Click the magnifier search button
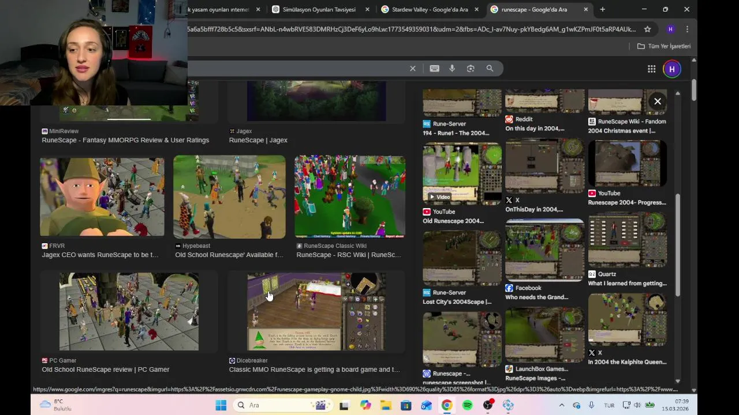The width and height of the screenshot is (739, 415). (490, 69)
